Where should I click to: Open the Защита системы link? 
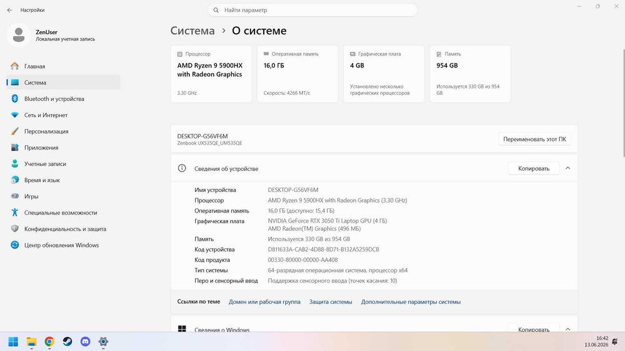click(x=331, y=302)
